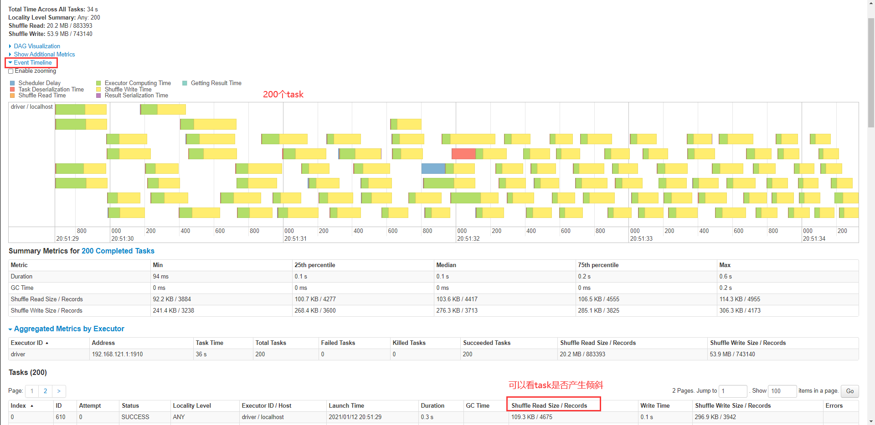The width and height of the screenshot is (875, 425).
Task: Click the Shuffle Read Time legend swatch
Action: (x=12, y=96)
